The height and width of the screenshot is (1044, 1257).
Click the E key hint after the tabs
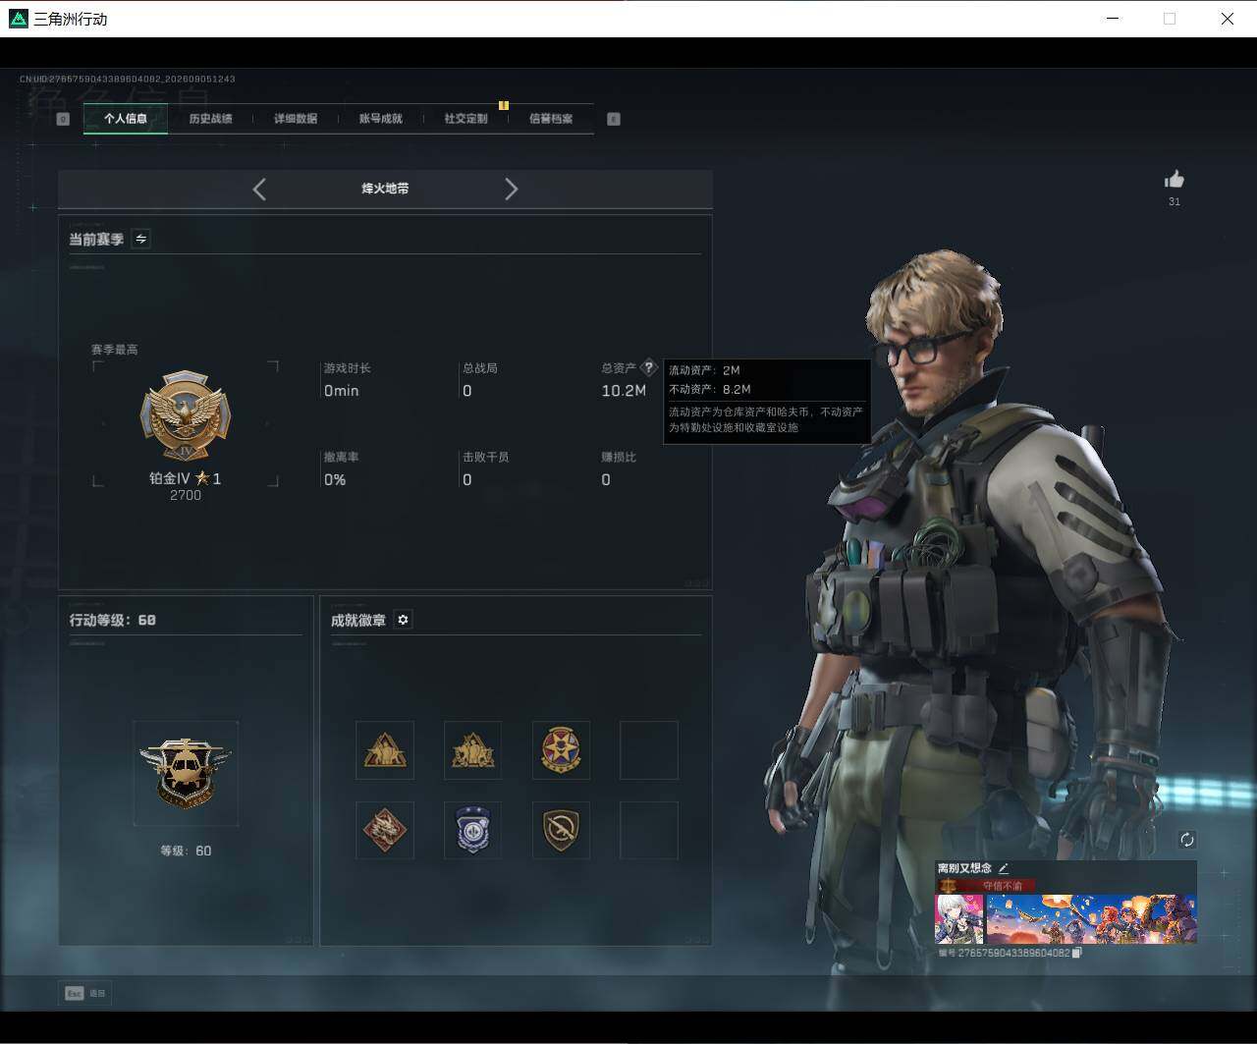click(x=614, y=119)
